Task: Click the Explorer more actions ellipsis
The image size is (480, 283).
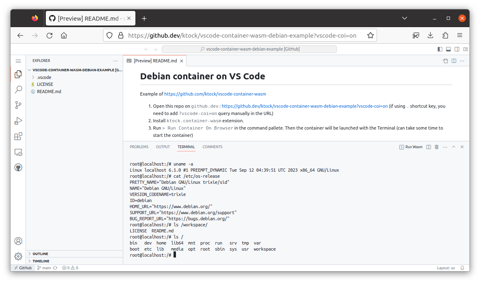Action: coord(116,61)
